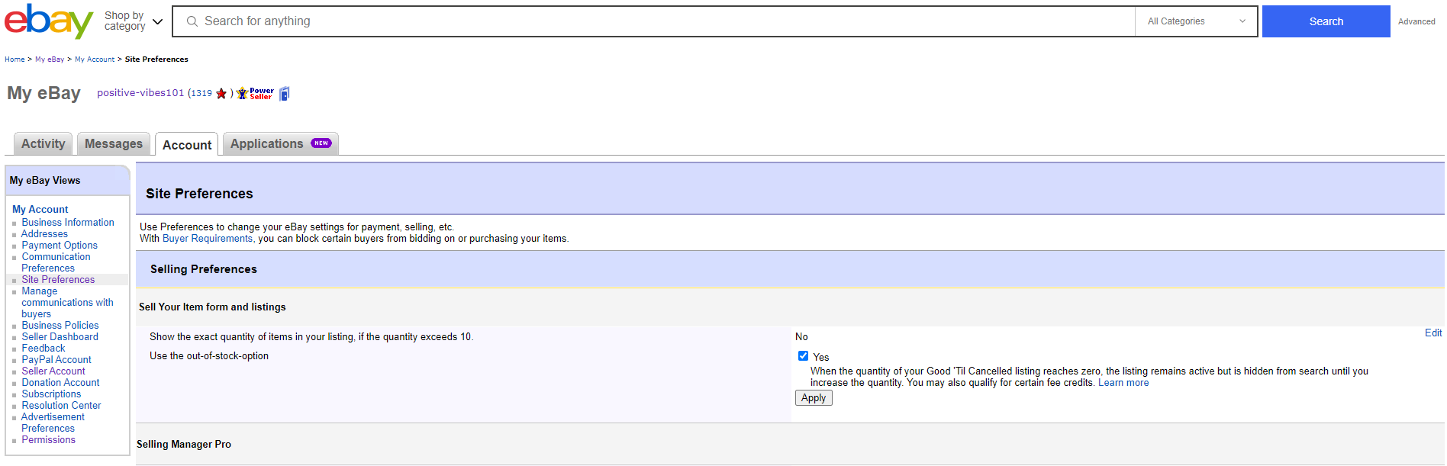Click the eBay logo
1447x466 pixels.
click(49, 21)
